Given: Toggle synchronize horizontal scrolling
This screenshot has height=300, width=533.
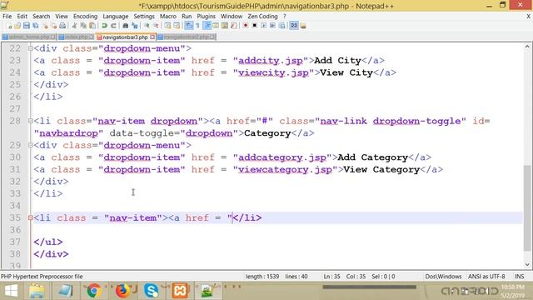Looking at the screenshot, I should point(177,26).
